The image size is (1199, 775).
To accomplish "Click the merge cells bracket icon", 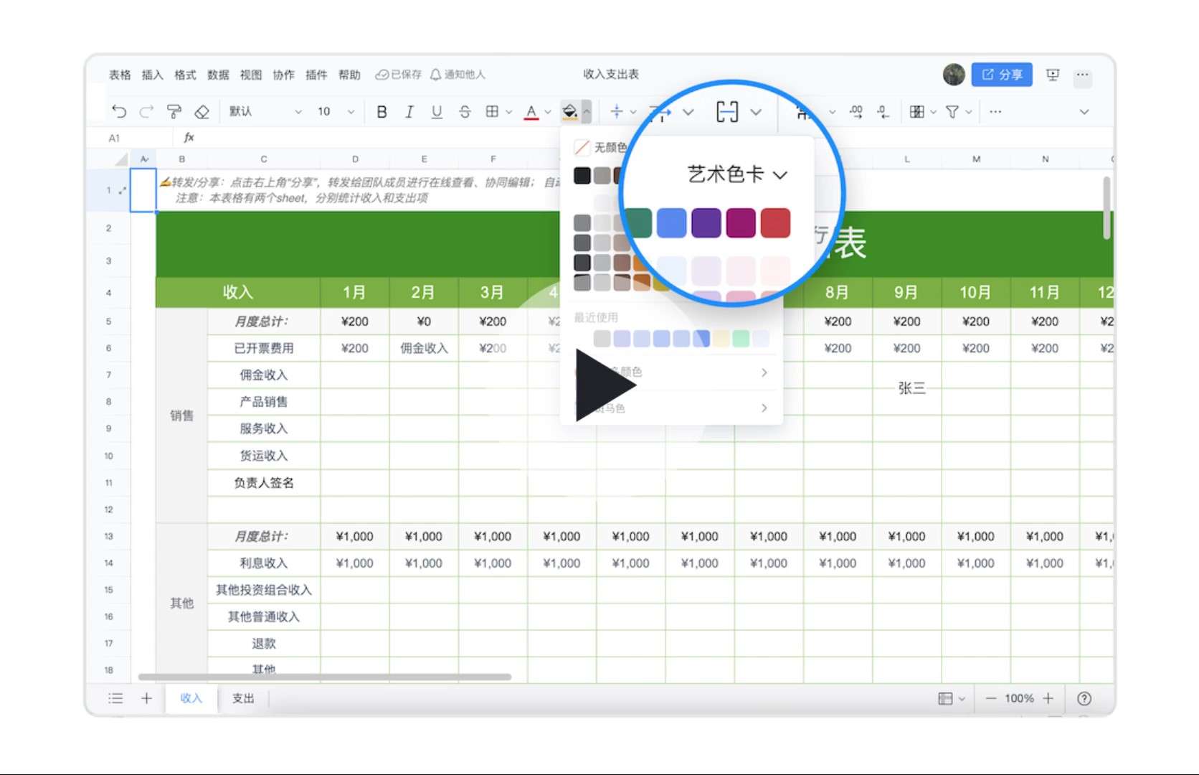I will pos(727,111).
